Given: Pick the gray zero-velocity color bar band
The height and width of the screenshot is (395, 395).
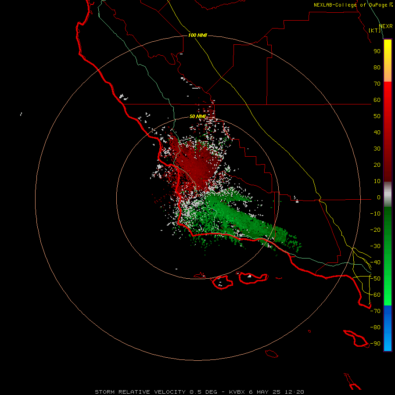Looking at the screenshot, I should [388, 194].
